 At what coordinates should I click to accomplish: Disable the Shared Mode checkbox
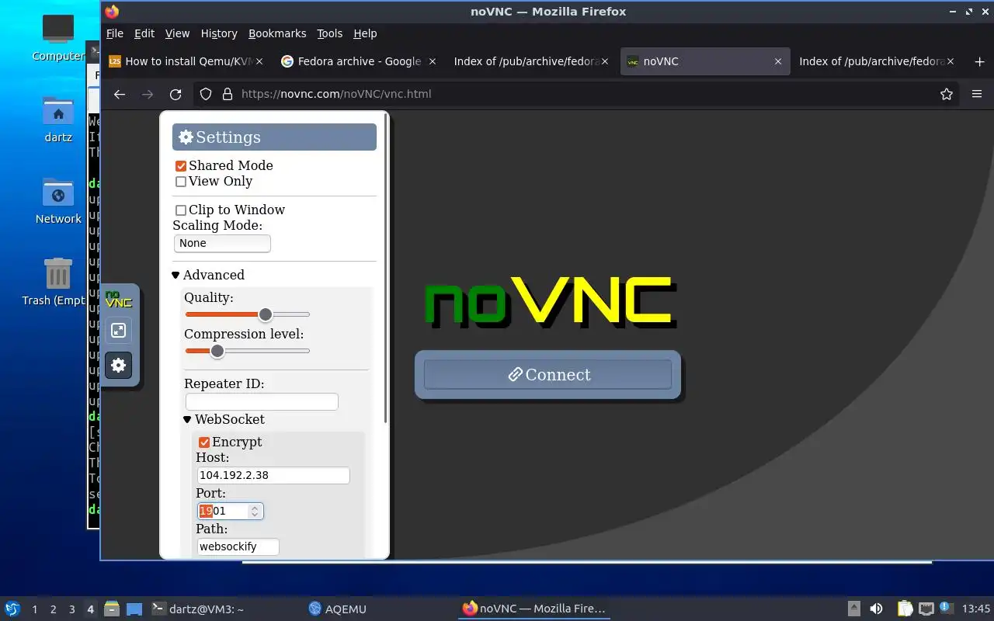point(181,166)
